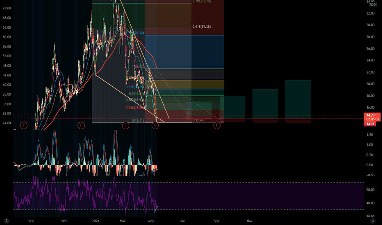Click 36.00 on the left price scale
The image size is (382, 225).
7,94
